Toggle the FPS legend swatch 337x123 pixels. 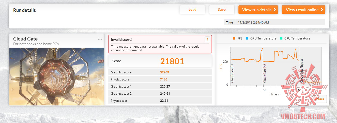click(x=234, y=38)
